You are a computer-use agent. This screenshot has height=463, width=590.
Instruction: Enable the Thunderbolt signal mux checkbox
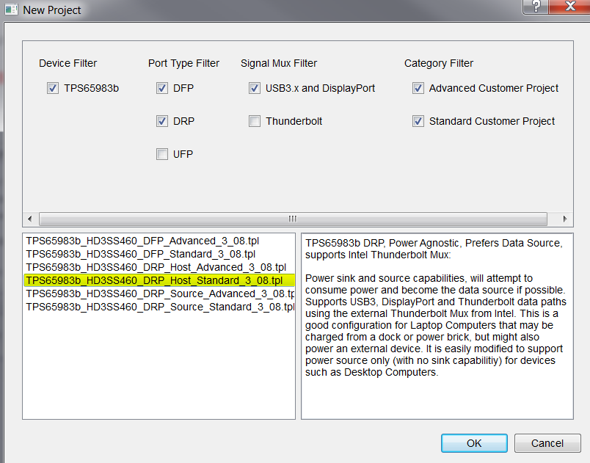click(x=255, y=121)
